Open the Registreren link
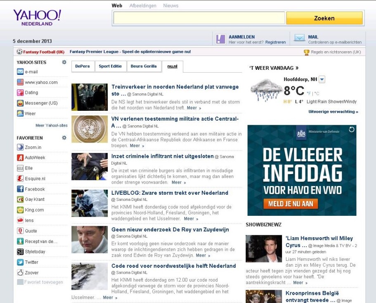This screenshot has width=376, height=303. click(x=276, y=42)
